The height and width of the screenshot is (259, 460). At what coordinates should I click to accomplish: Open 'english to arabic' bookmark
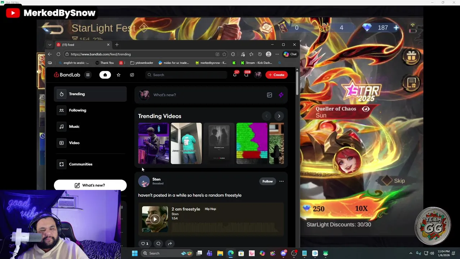[74, 63]
